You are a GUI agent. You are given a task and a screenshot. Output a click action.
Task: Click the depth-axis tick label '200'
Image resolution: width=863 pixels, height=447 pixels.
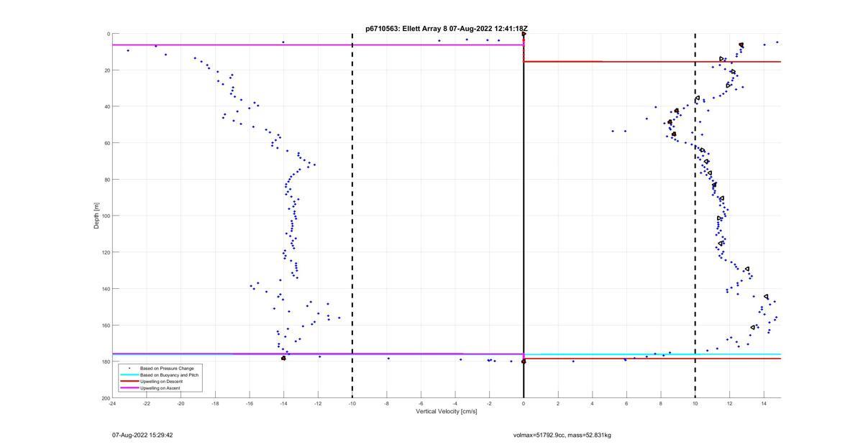tap(105, 398)
